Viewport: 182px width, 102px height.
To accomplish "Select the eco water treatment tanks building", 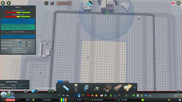I will pyautogui.click(x=118, y=88).
